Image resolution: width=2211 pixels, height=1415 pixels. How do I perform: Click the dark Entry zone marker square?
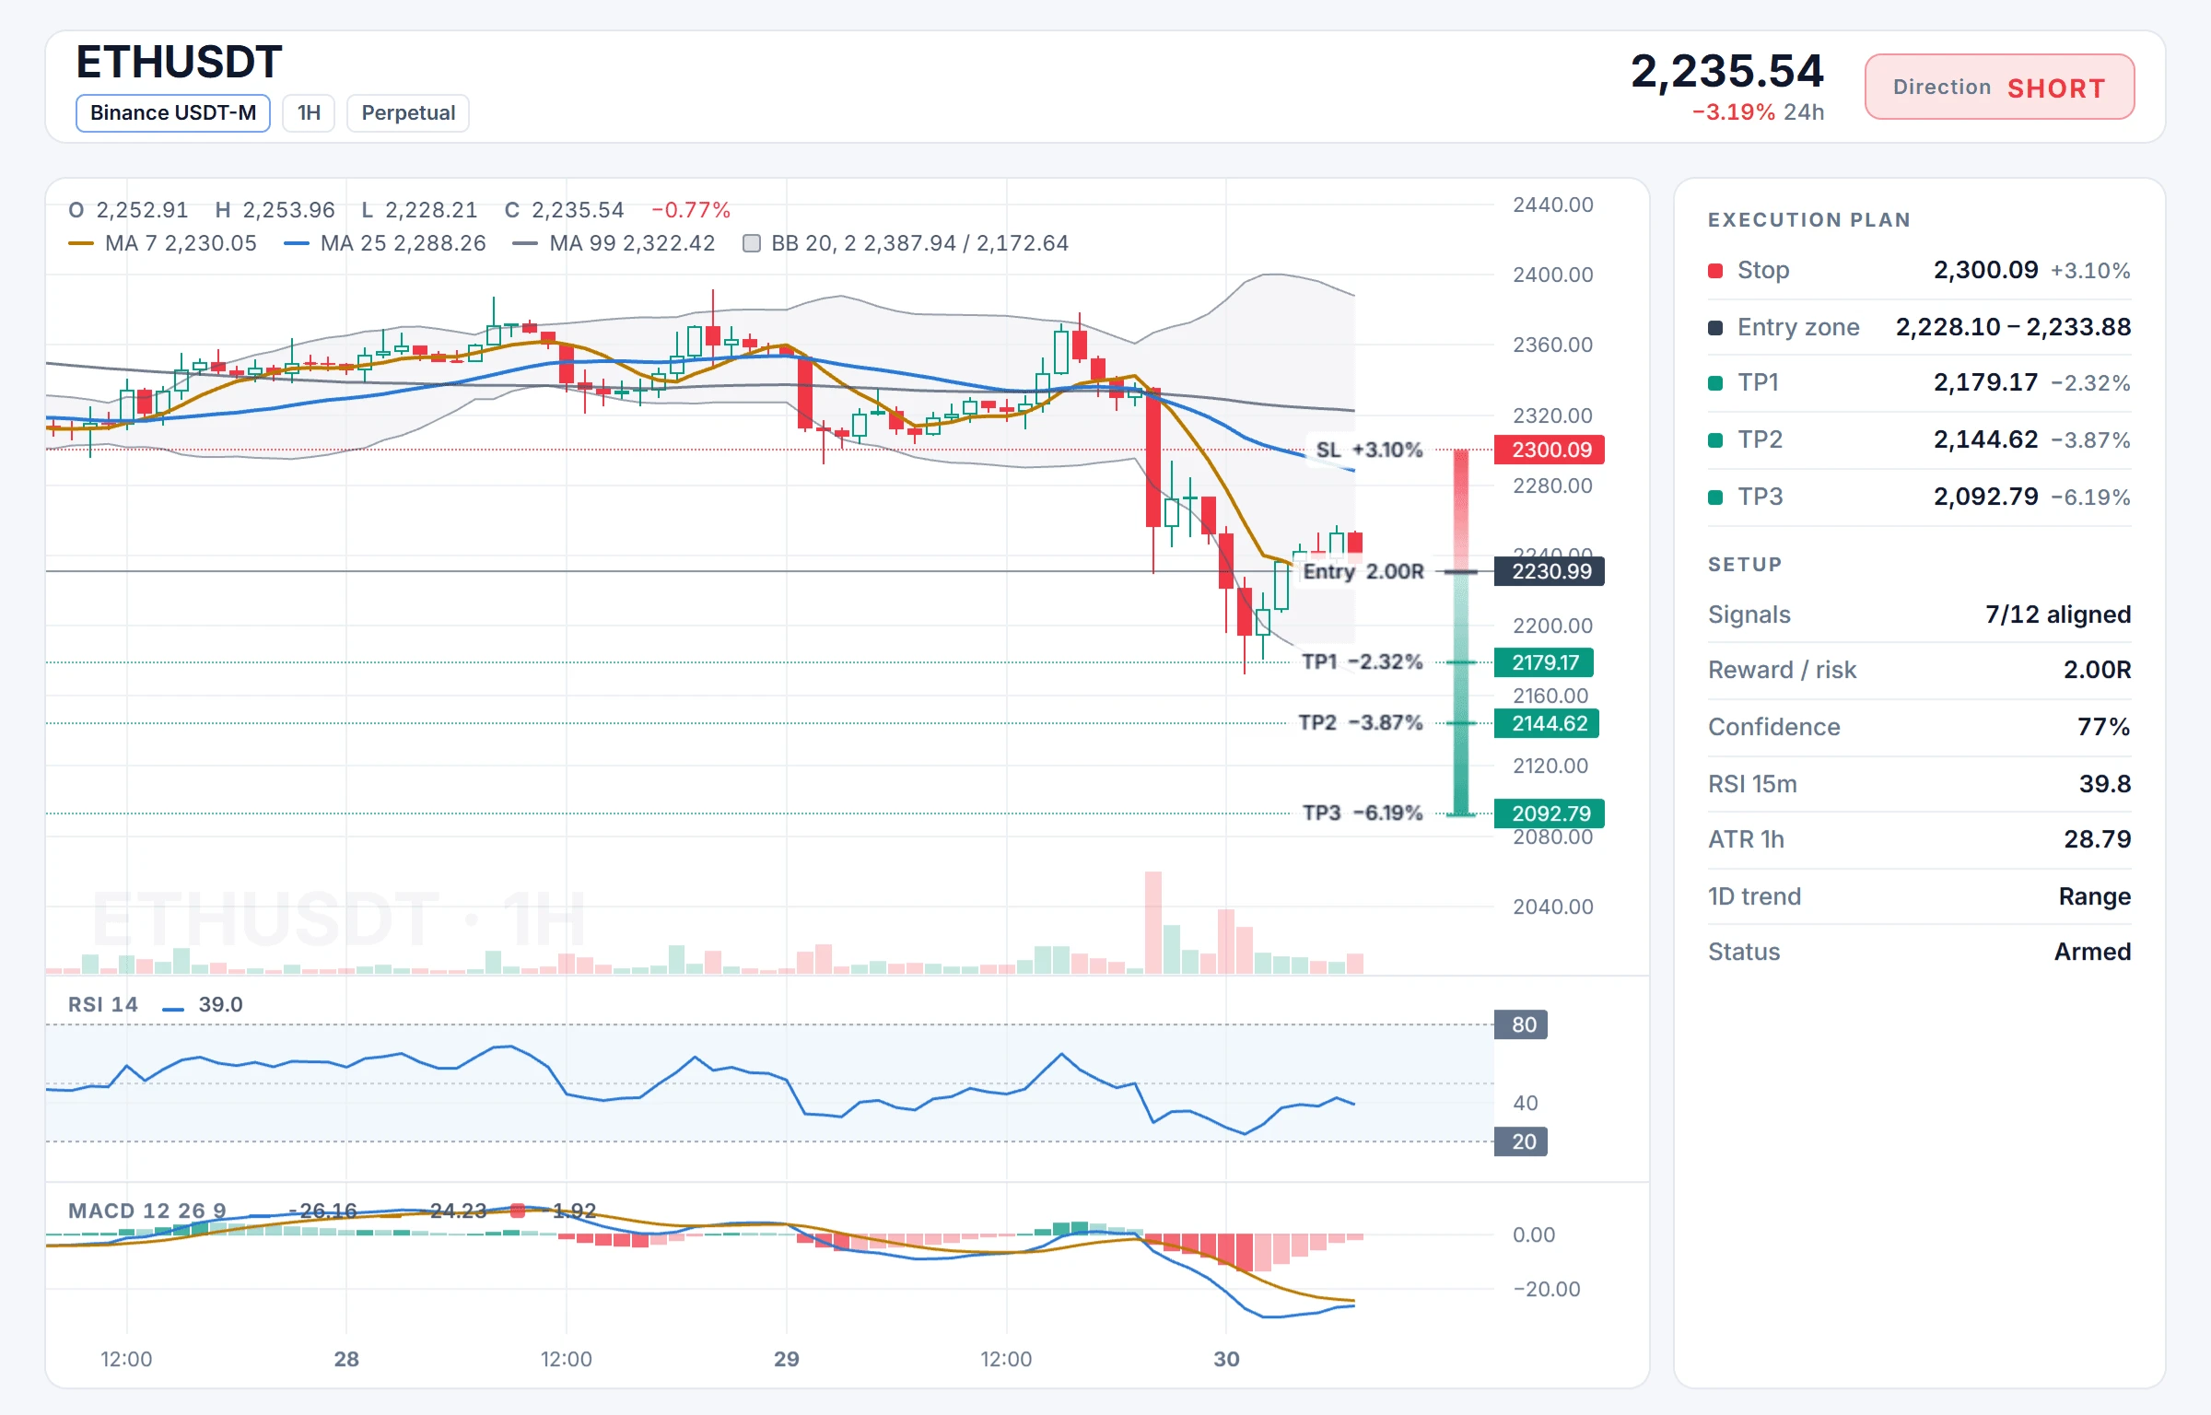click(1715, 328)
